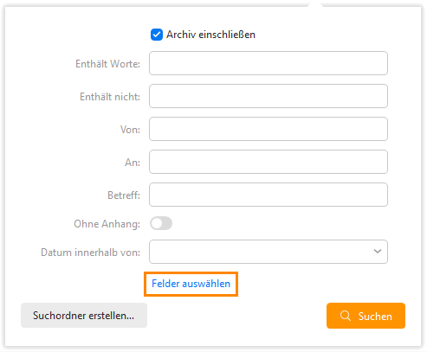Click the Enthält Worte: label
The height and width of the screenshot is (352, 427).
(x=107, y=64)
